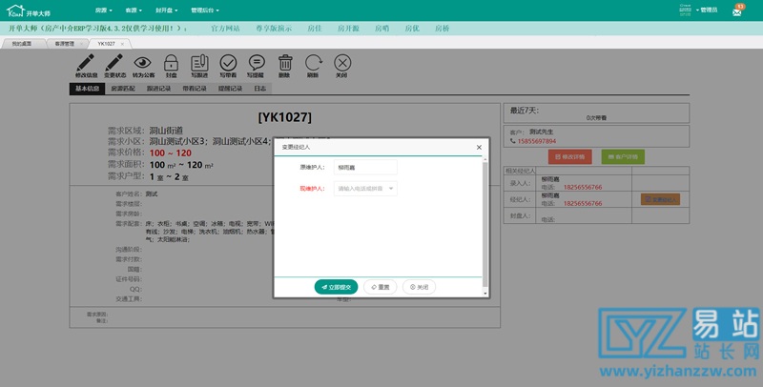Open the 房住 link
The width and height of the screenshot is (763, 387).
315,29
